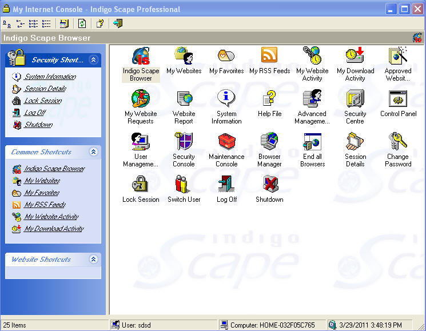Click the computer icon in status bar

tap(224, 325)
